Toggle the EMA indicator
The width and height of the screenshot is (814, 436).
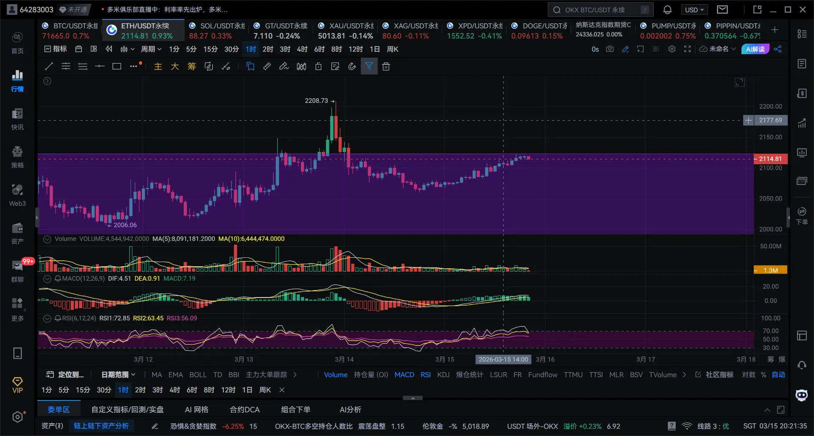(176, 375)
